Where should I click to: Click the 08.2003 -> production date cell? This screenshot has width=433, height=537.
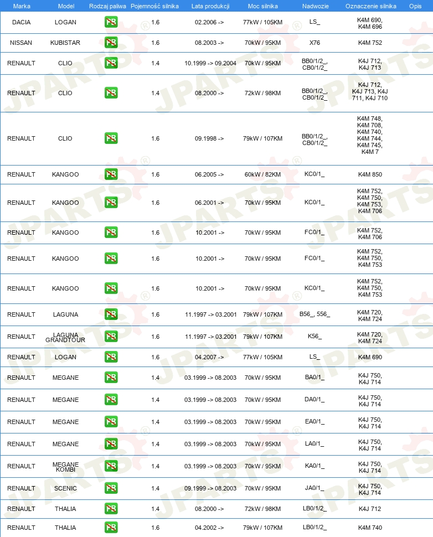(x=209, y=43)
